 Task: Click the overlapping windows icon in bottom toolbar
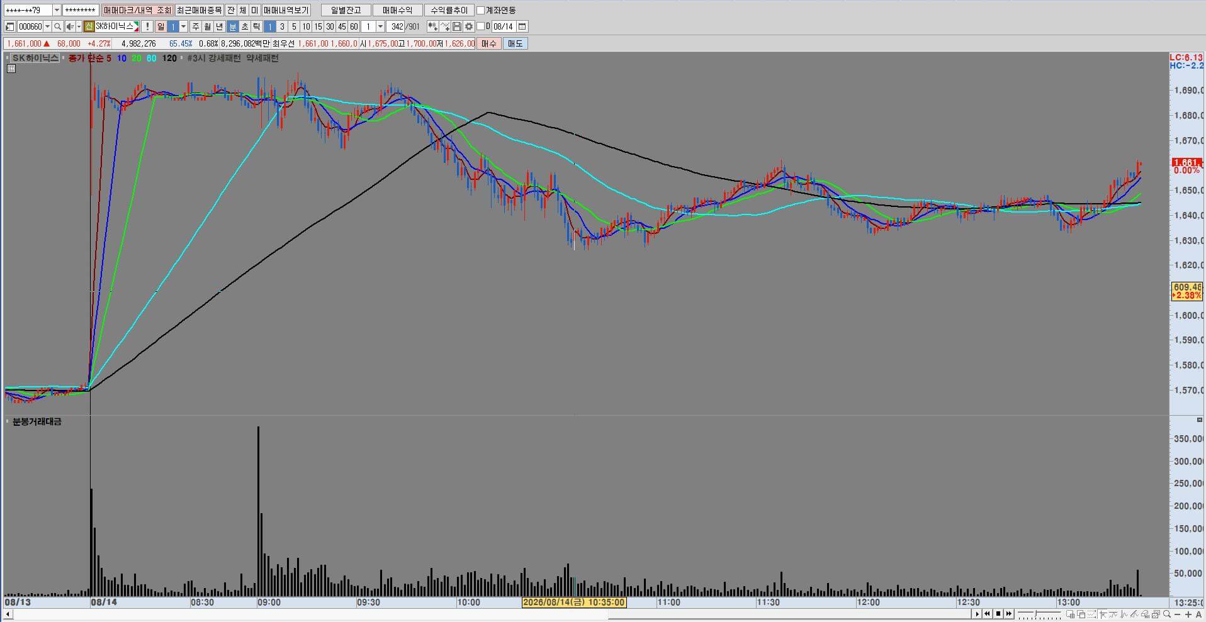[x=1081, y=614]
